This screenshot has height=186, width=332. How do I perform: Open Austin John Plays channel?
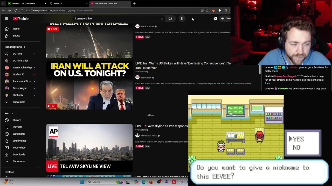tap(23, 67)
